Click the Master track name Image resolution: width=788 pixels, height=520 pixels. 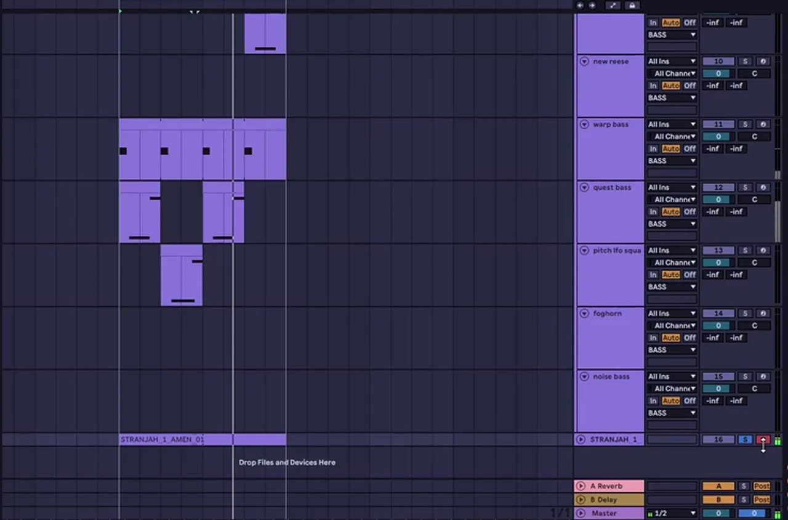pos(604,513)
